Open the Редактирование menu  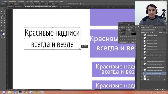[12, 1]
